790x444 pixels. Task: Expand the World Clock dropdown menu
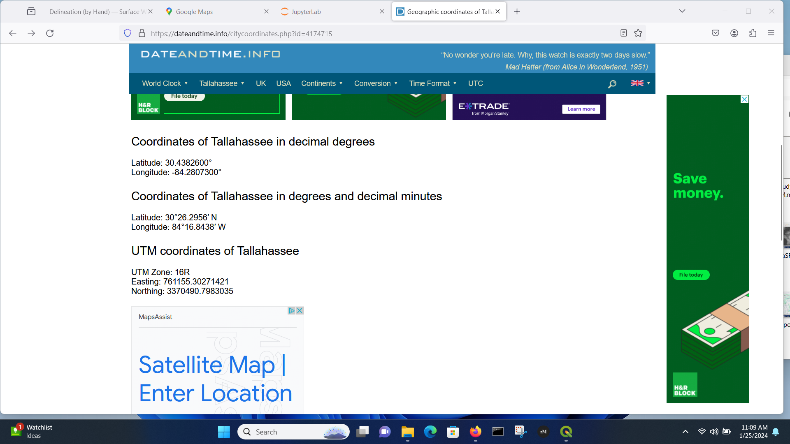(x=165, y=83)
